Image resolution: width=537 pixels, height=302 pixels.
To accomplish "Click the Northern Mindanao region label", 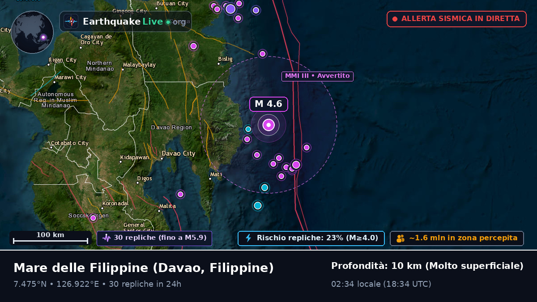I will tap(99, 66).
